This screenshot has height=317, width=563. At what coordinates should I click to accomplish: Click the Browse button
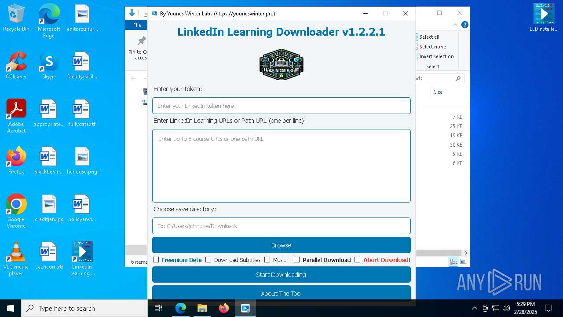click(x=281, y=245)
